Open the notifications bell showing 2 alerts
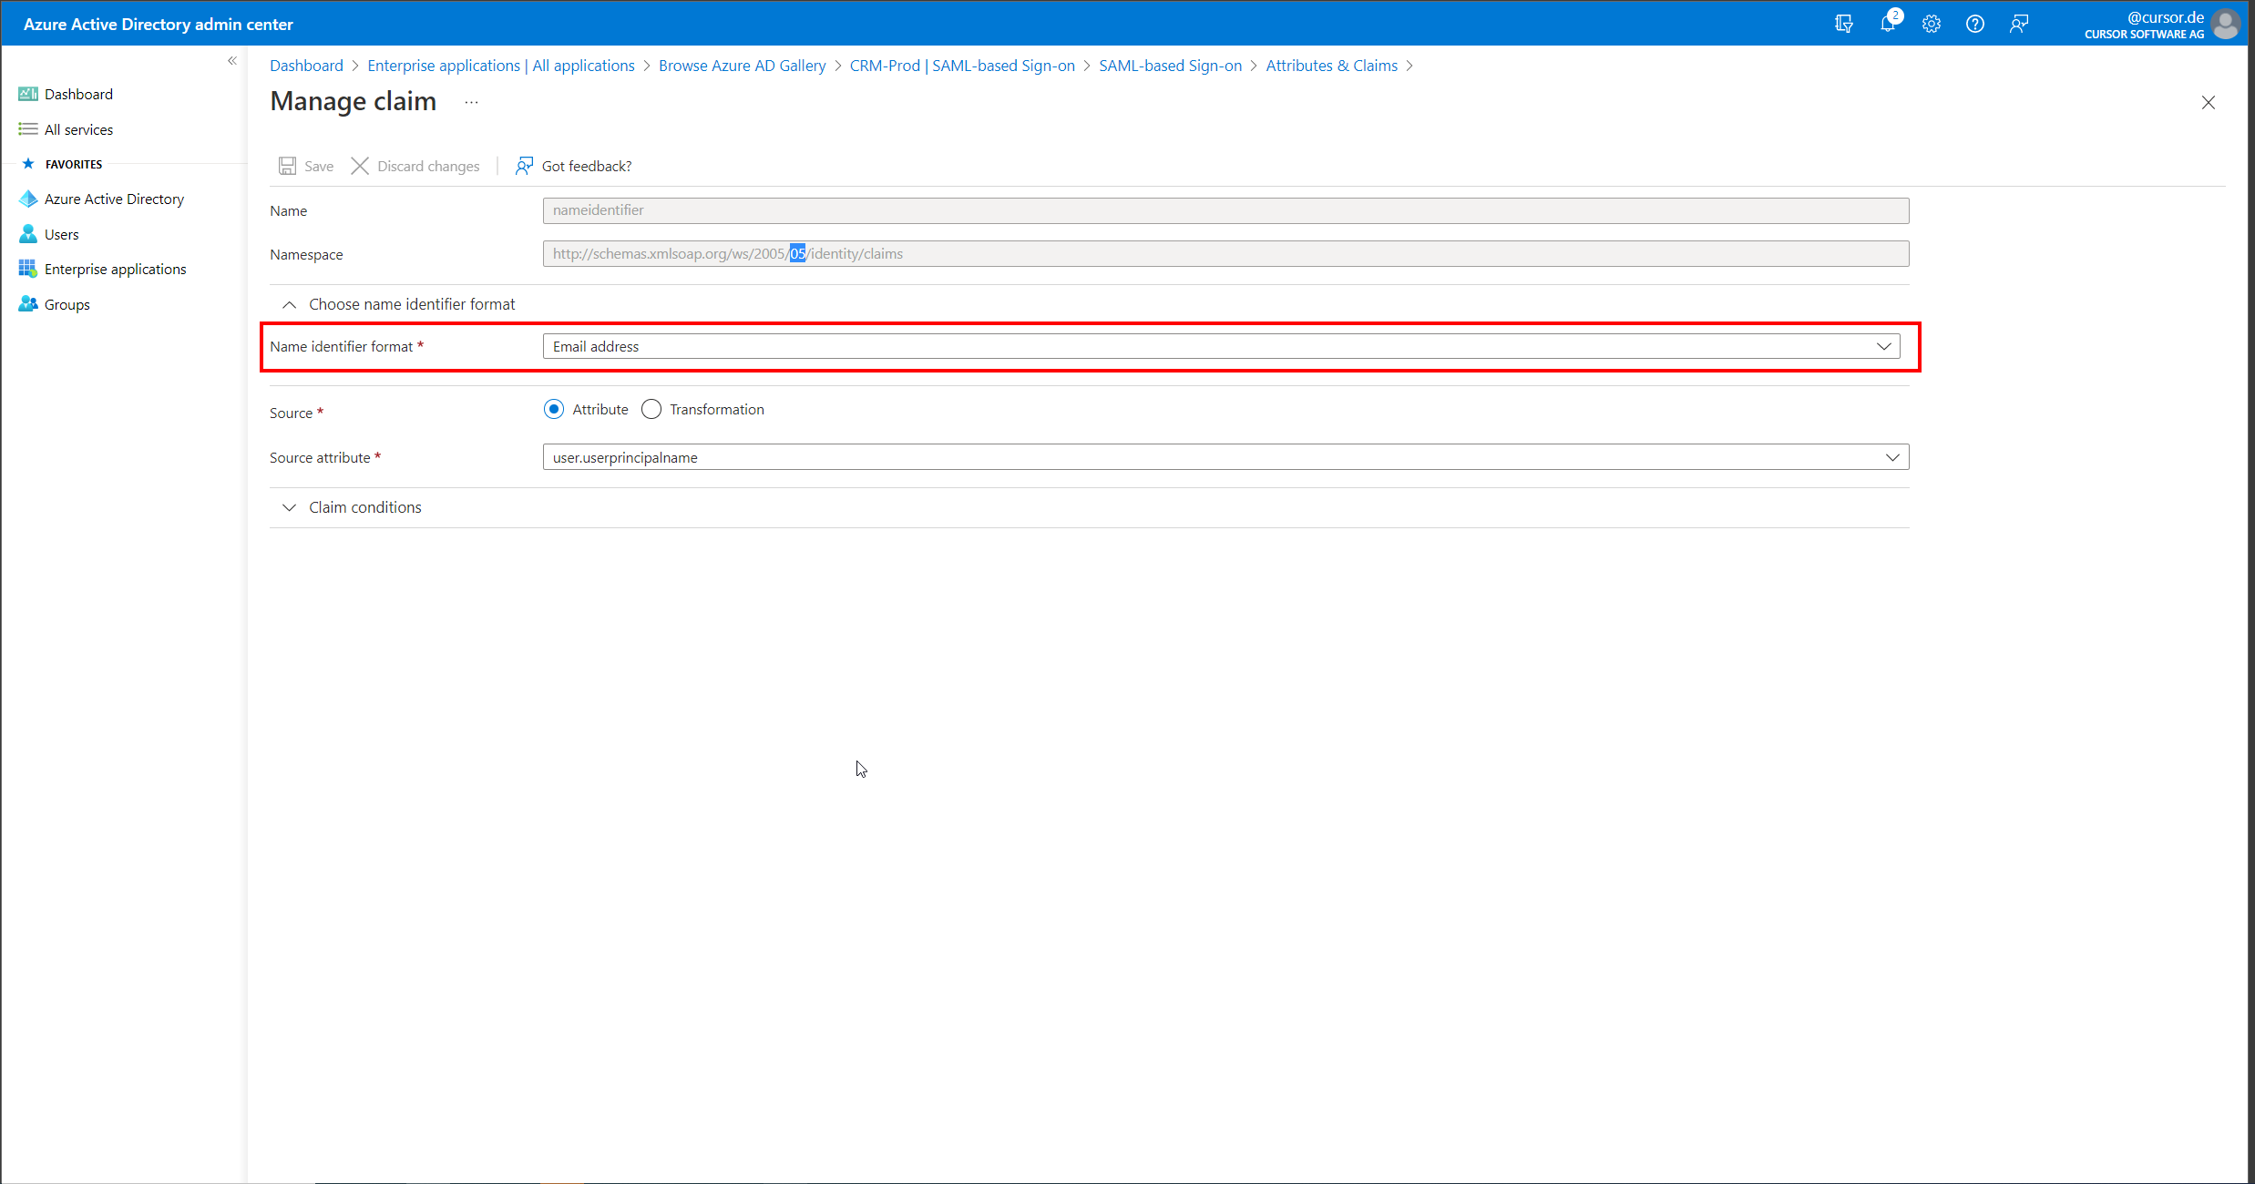 pos(1888,24)
